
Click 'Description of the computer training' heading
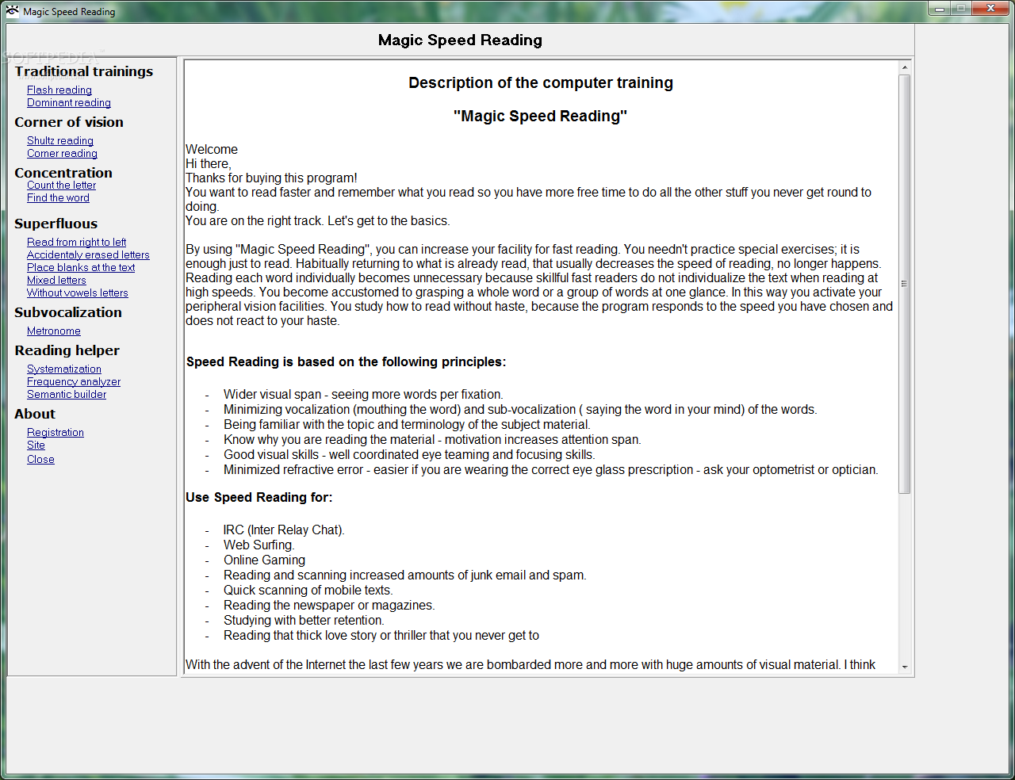[x=541, y=83]
